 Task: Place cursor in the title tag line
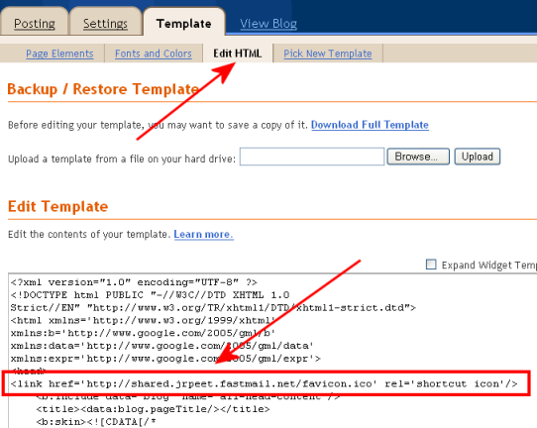coord(154,409)
